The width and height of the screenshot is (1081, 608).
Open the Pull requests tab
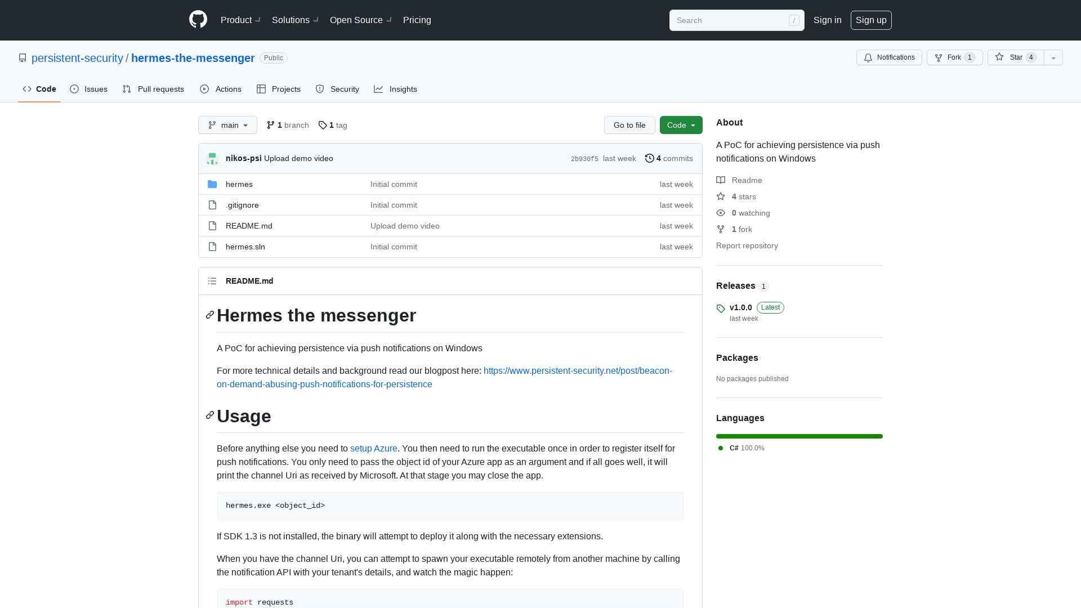click(153, 89)
